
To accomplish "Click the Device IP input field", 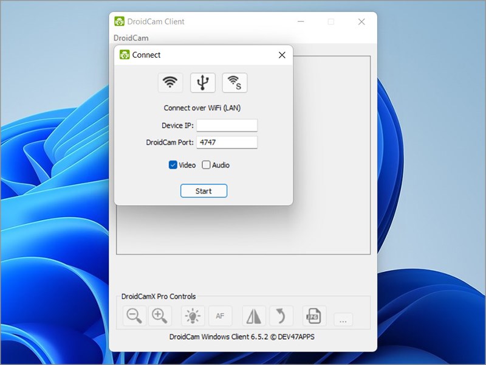I will [227, 125].
